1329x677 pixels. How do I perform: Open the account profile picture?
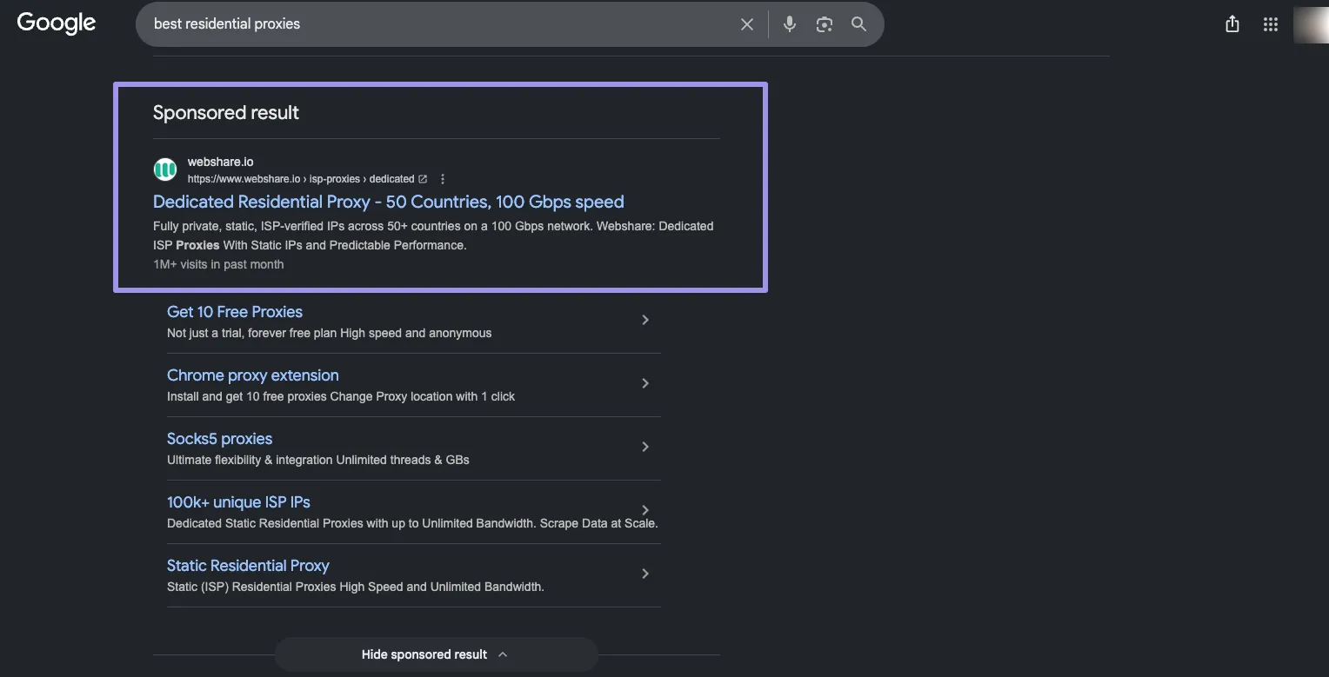(1312, 24)
